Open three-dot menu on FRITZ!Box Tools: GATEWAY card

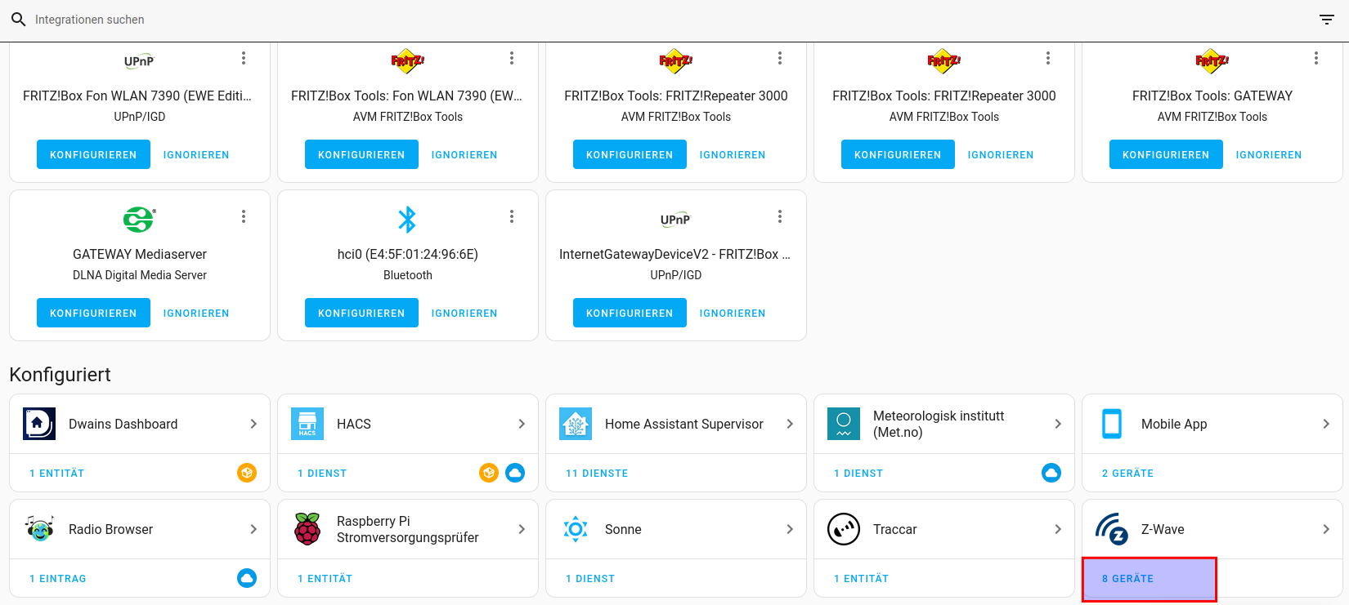point(1315,58)
